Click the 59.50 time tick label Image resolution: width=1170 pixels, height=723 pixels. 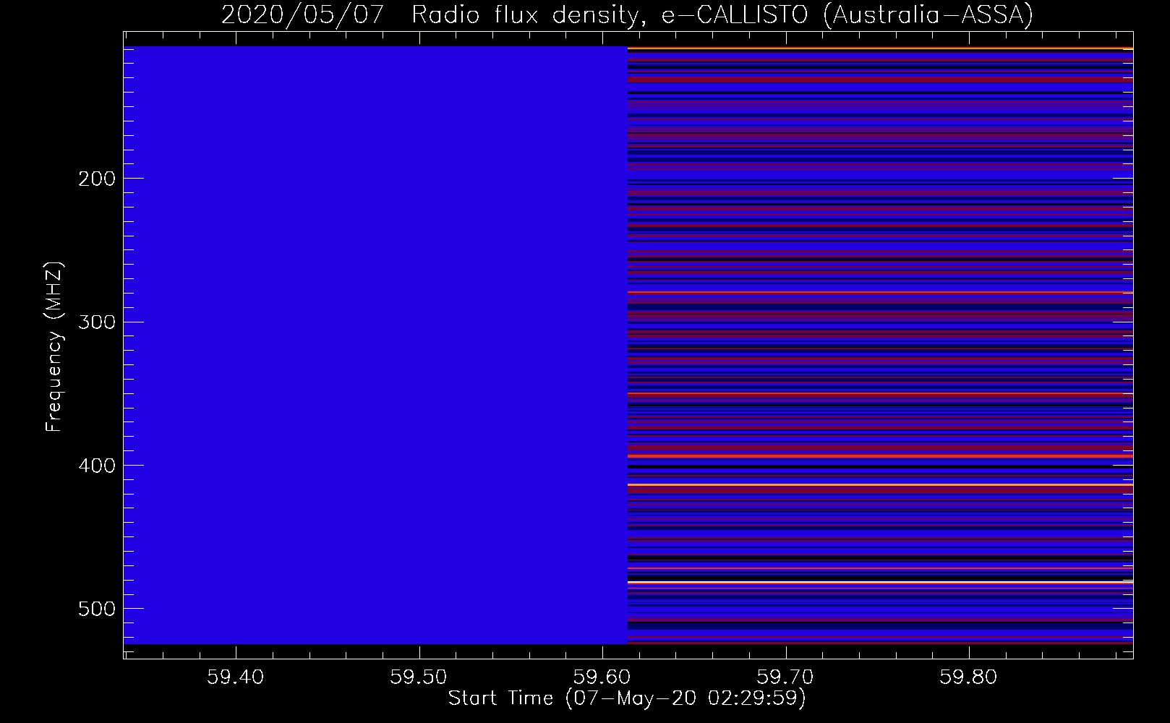419,677
